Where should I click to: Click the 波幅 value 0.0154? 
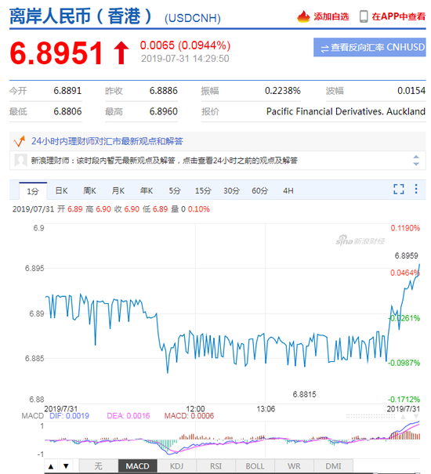pos(411,91)
